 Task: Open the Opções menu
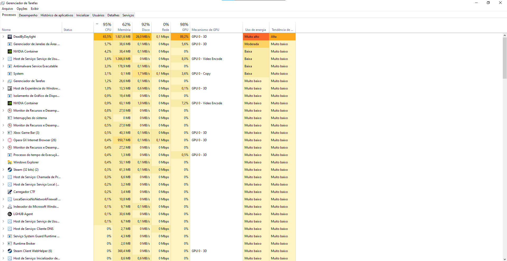pos(22,9)
